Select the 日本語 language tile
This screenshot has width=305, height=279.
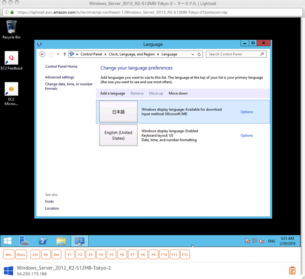pyautogui.click(x=118, y=112)
